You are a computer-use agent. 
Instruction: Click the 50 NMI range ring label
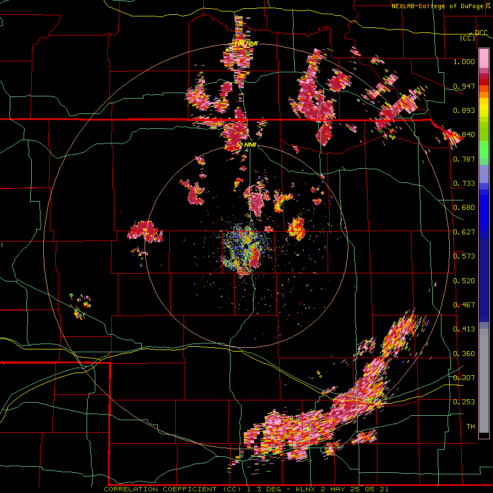[246, 145]
